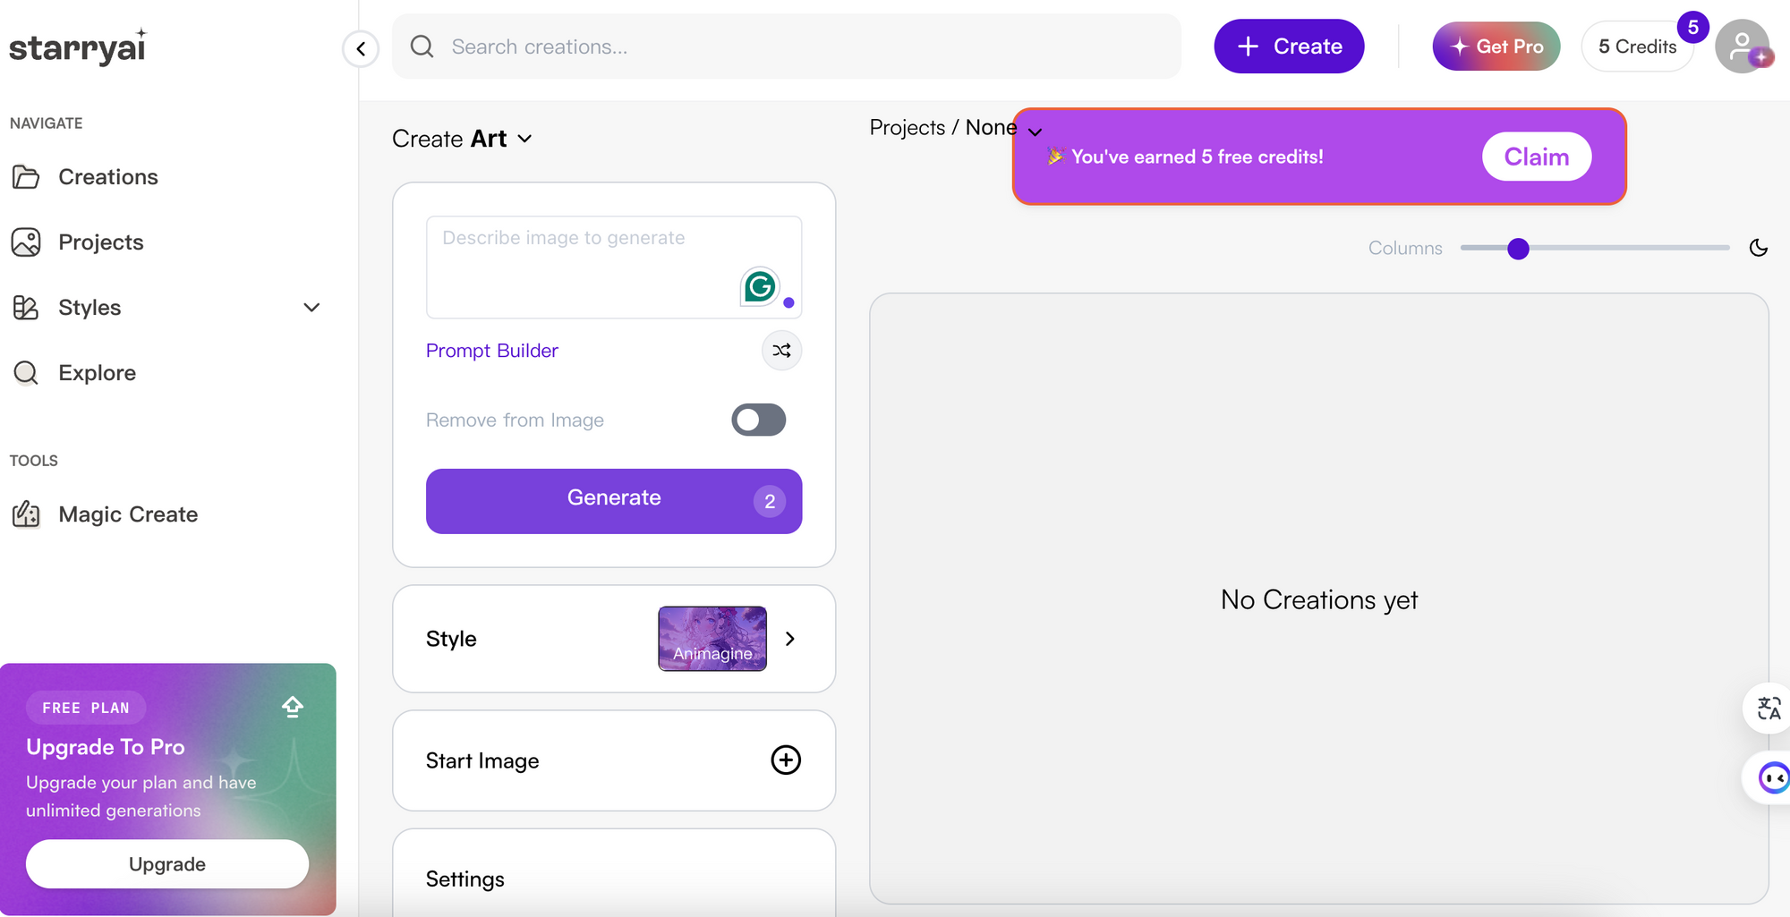The height and width of the screenshot is (917, 1790).
Task: Click the Magic Create tool icon
Action: (26, 514)
